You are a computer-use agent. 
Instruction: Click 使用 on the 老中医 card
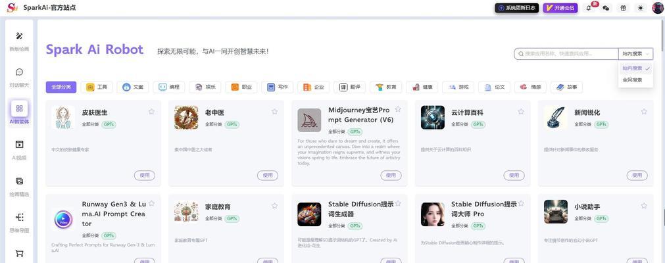[268, 175]
